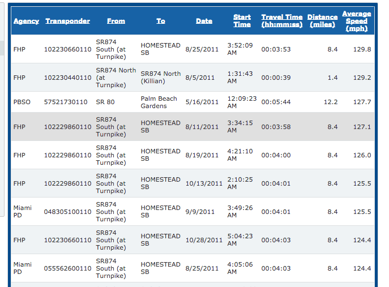Sort by the Start Time header

pos(242,21)
